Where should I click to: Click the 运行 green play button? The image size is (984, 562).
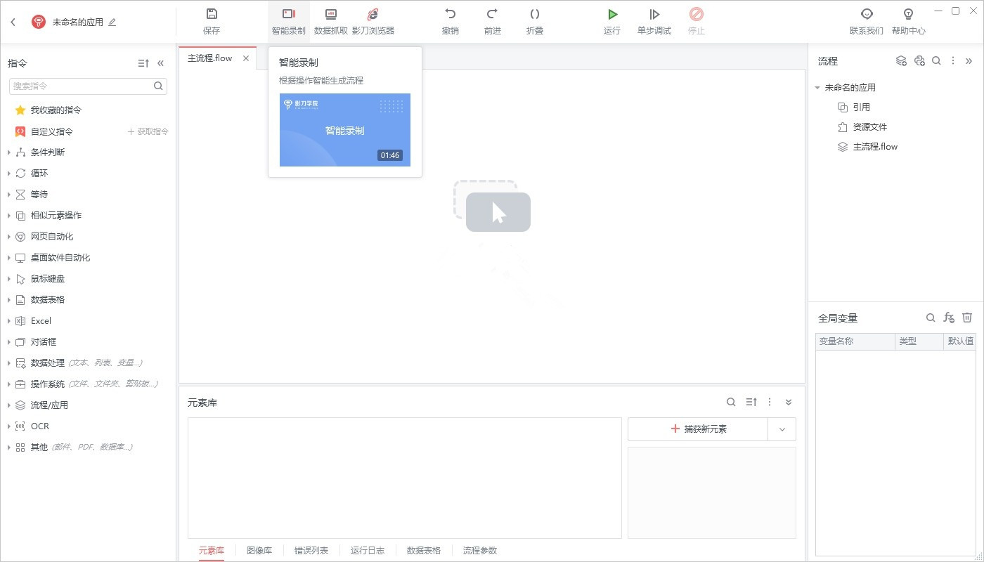612,15
